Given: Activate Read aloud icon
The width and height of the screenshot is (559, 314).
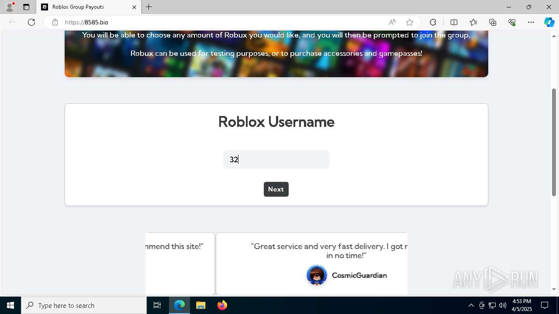Looking at the screenshot, I should pyautogui.click(x=392, y=22).
